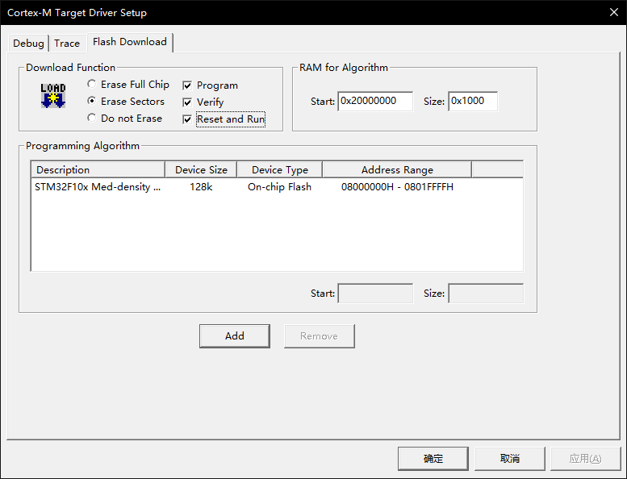Click the LOAD download icon

(x=52, y=96)
